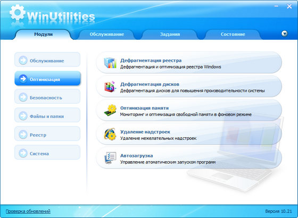Select the Система category label

pos(39,154)
